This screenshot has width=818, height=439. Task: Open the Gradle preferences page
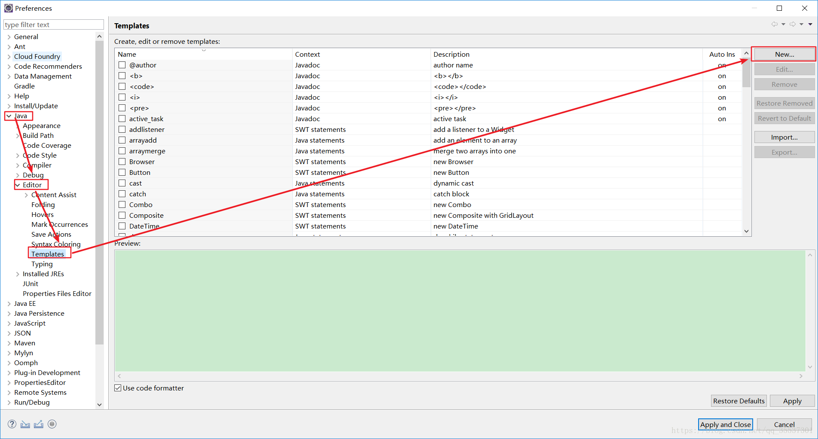[24, 86]
